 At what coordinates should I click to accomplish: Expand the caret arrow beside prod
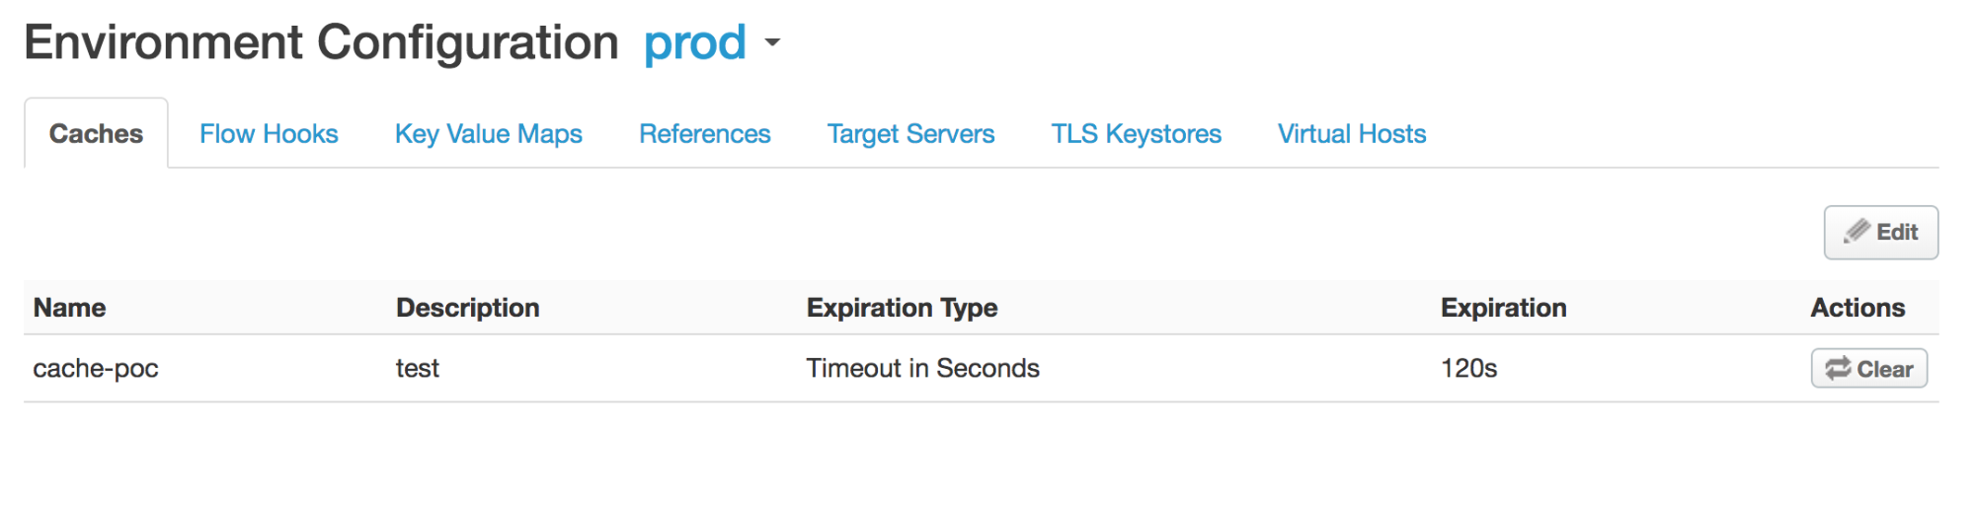pos(772,42)
